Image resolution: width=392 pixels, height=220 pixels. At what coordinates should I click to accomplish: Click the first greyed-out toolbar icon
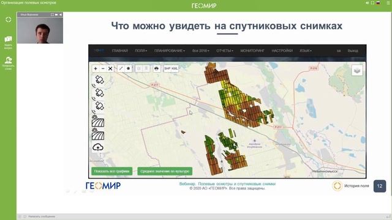tap(139, 68)
